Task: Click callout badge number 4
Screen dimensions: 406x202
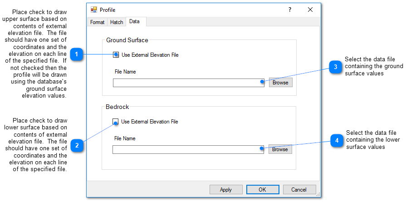Action: pos(336,141)
